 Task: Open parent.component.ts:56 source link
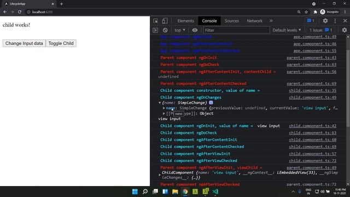pyautogui.click(x=311, y=72)
